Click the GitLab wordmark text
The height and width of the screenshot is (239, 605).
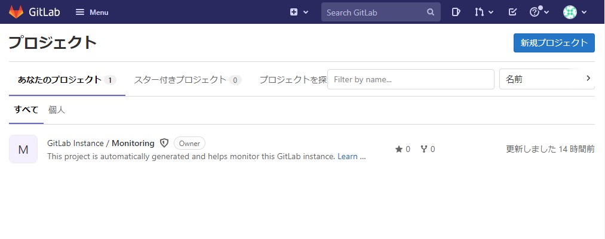pos(44,12)
